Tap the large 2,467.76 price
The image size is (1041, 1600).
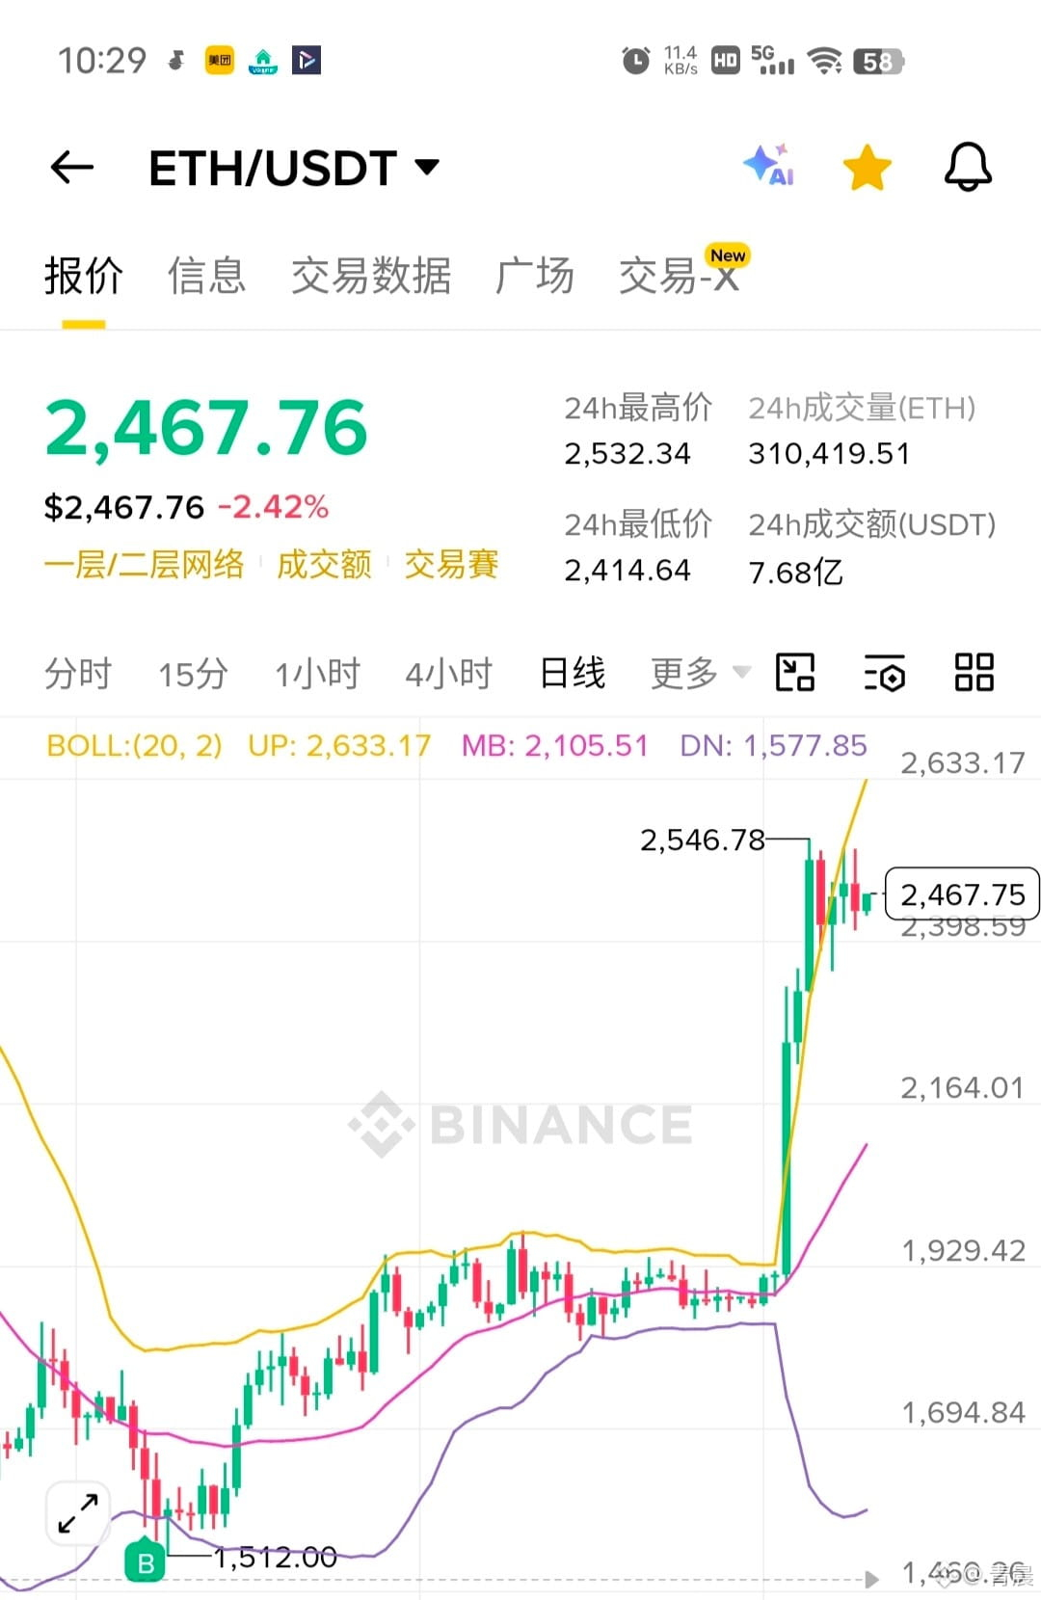206,428
